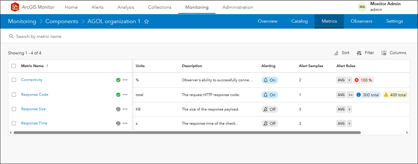Viewport: 418px width, 164px height.
Task: Select the Connectivity row checkbox
Action: tap(14, 80)
